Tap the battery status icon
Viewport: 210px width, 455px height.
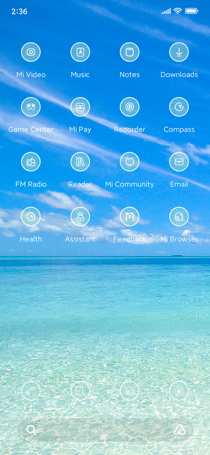click(192, 11)
